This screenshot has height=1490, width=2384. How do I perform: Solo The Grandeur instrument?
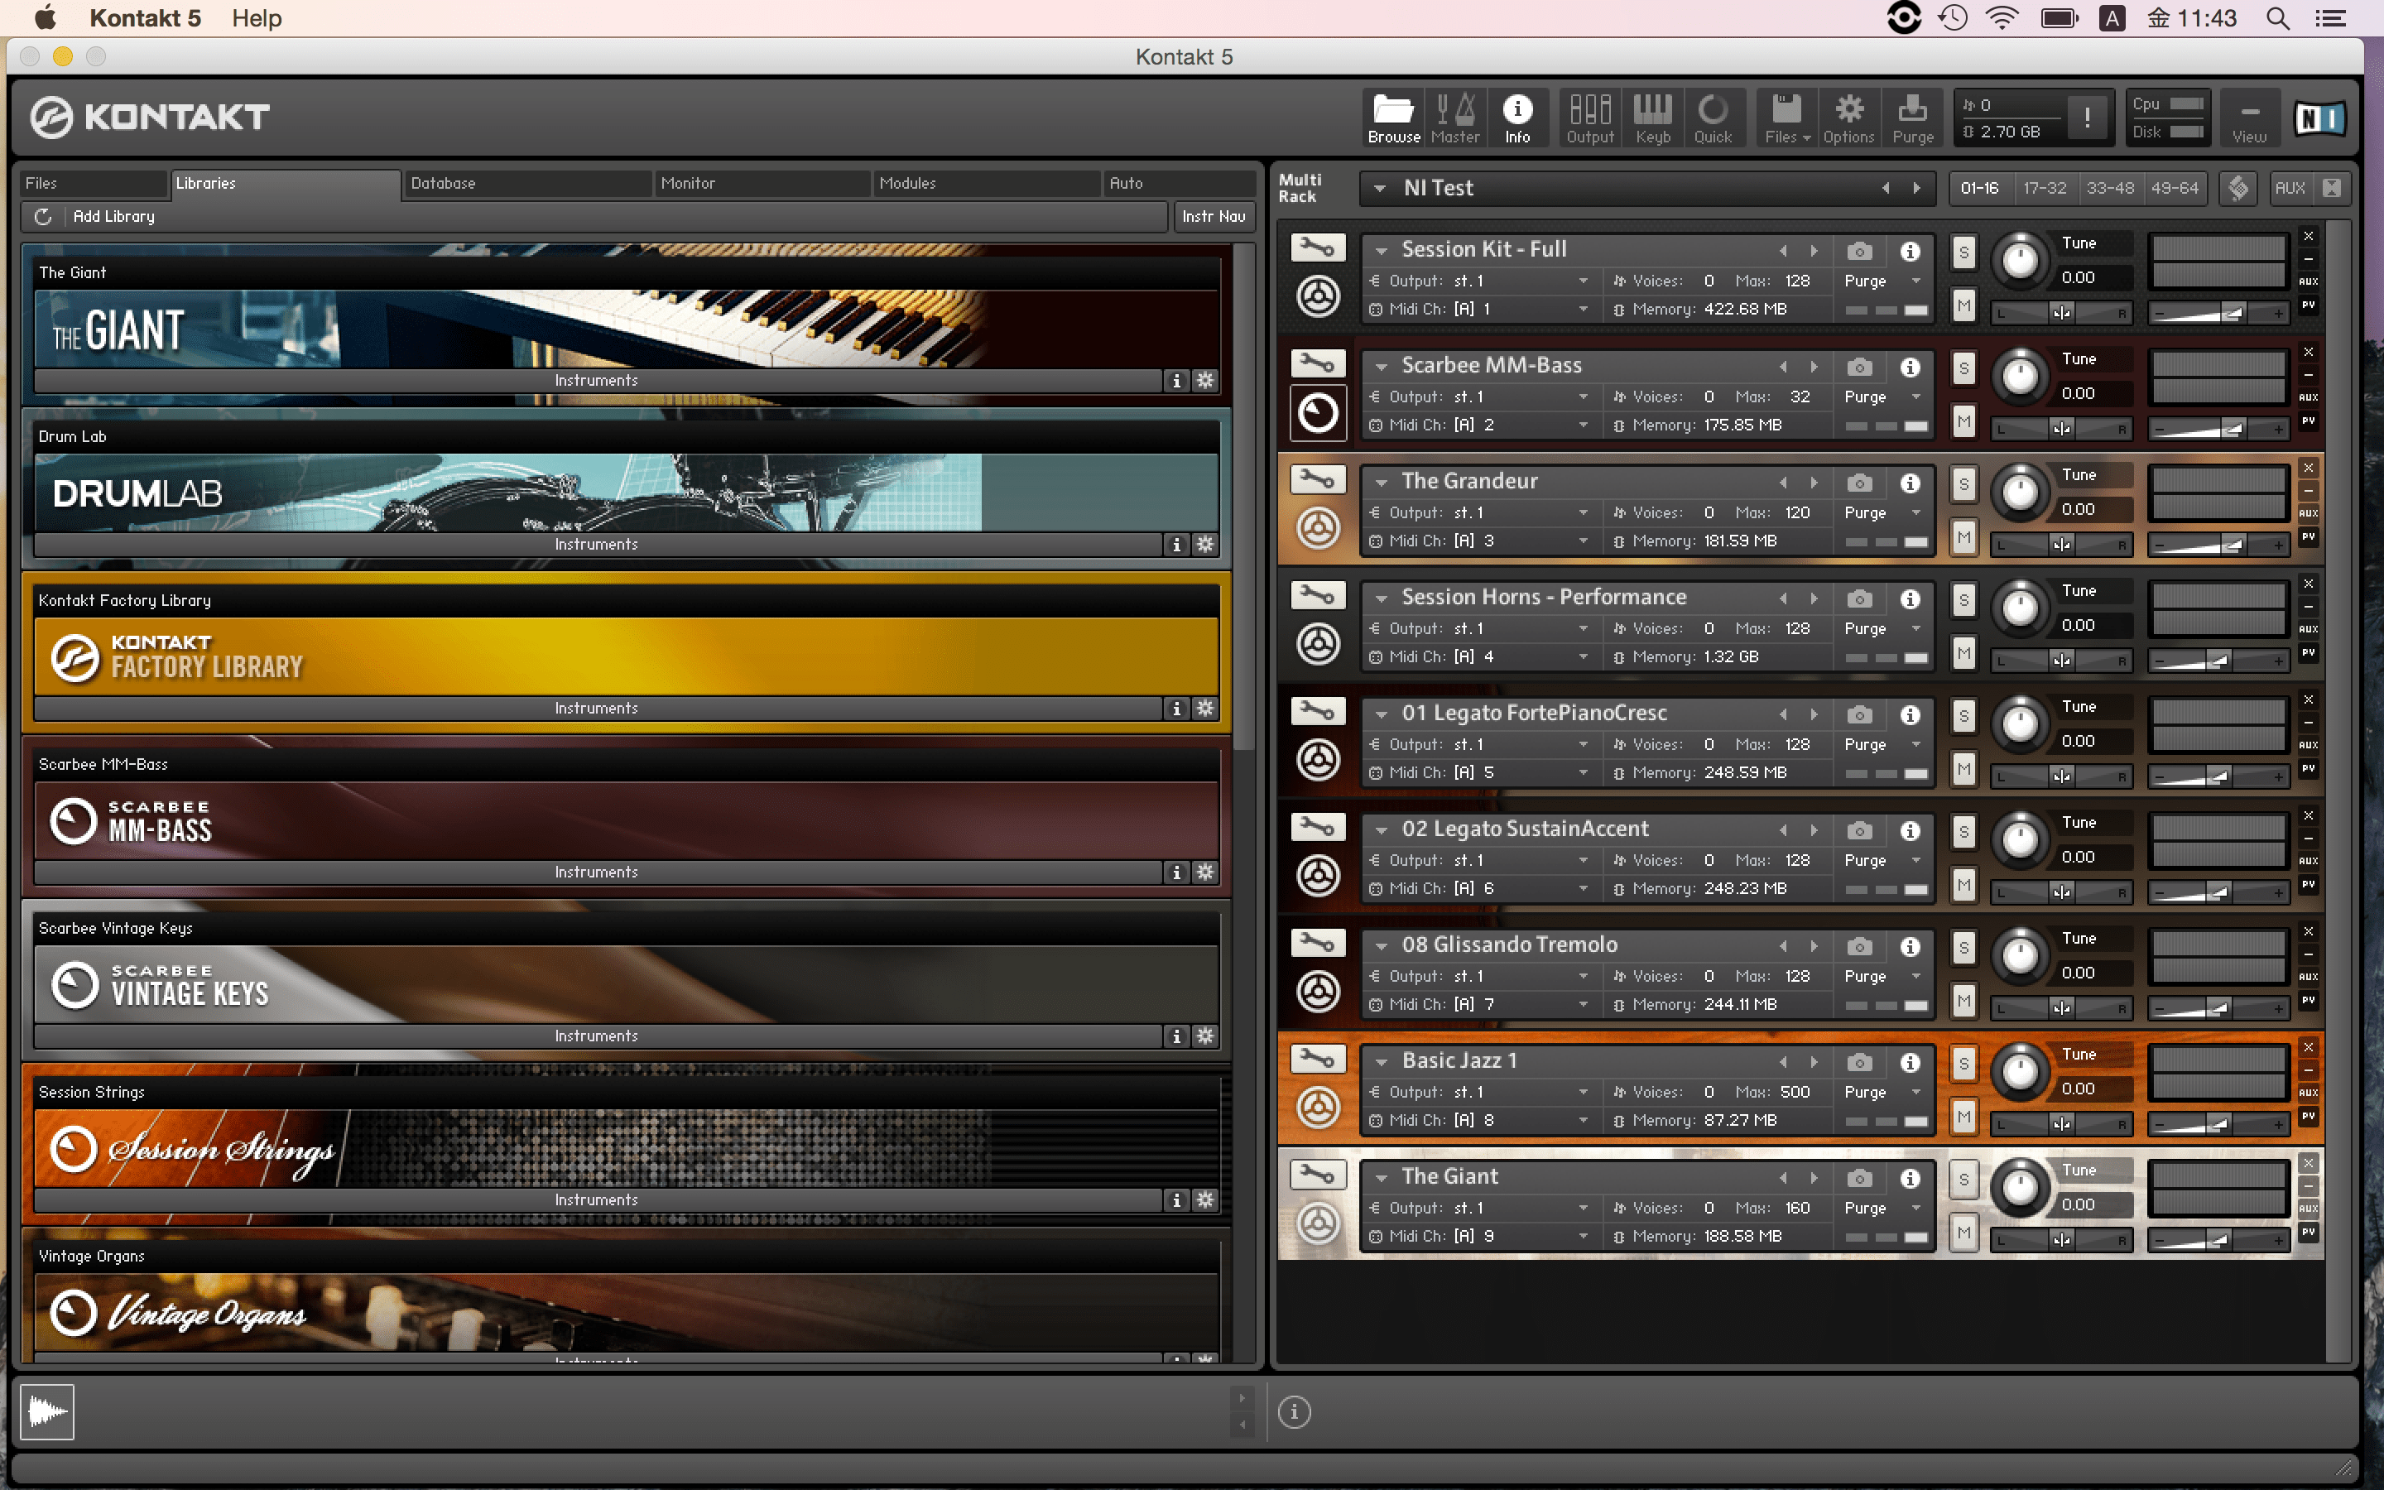click(x=1963, y=484)
